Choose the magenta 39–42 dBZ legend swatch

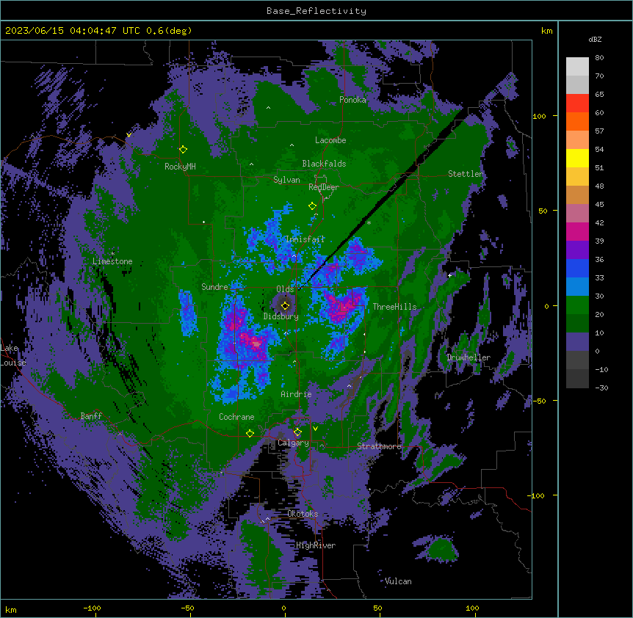(577, 231)
